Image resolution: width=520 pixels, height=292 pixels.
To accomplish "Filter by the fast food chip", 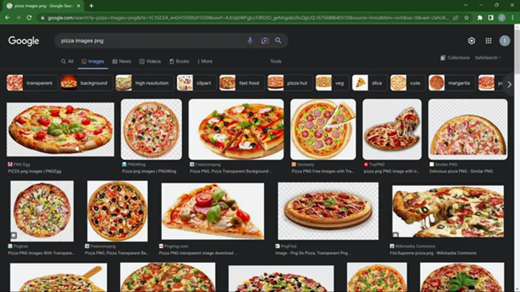I will [241, 83].
